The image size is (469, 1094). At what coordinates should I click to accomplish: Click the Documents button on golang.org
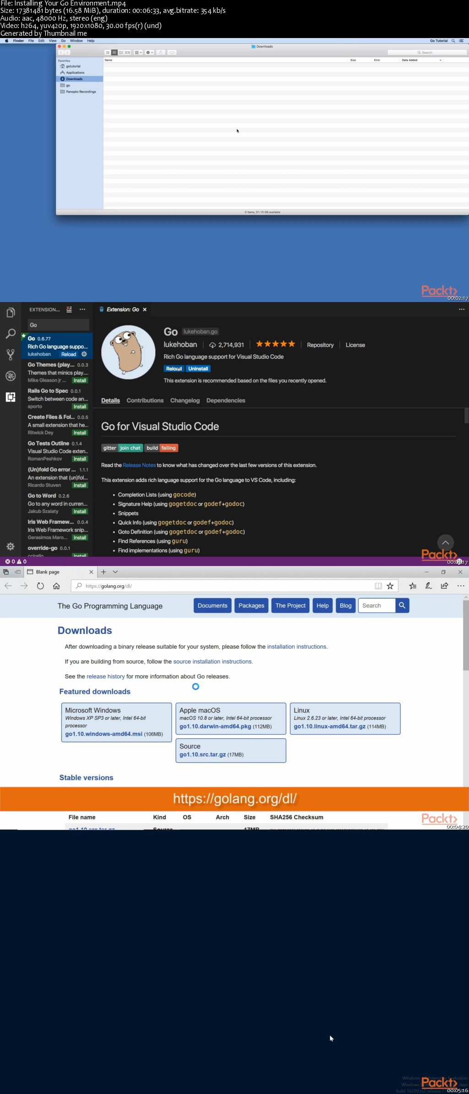tap(213, 605)
